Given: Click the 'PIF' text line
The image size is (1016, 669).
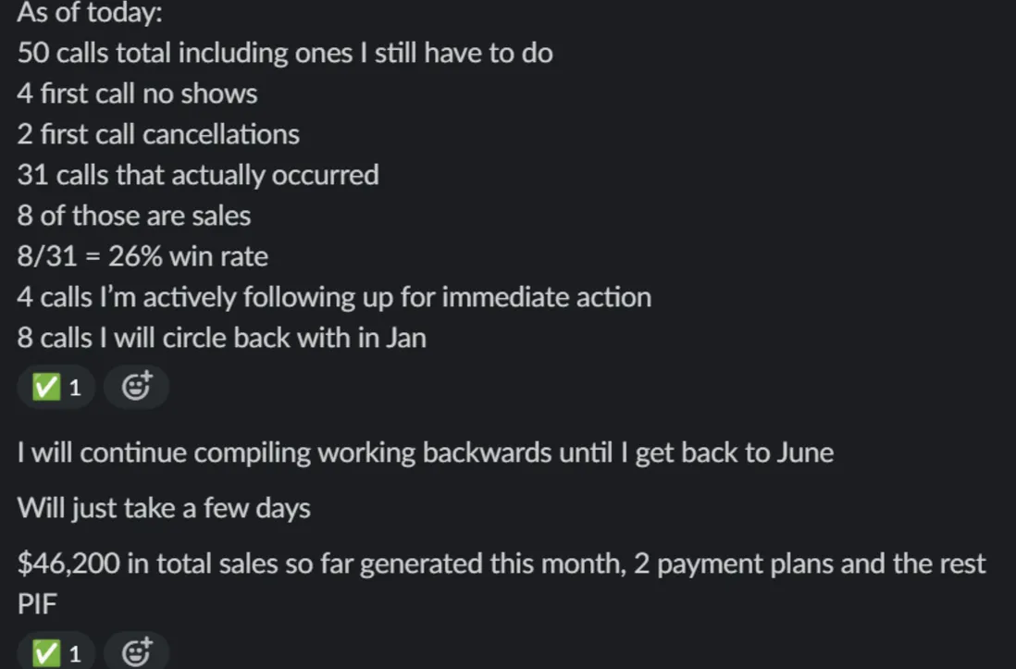Looking at the screenshot, I should [x=37, y=604].
